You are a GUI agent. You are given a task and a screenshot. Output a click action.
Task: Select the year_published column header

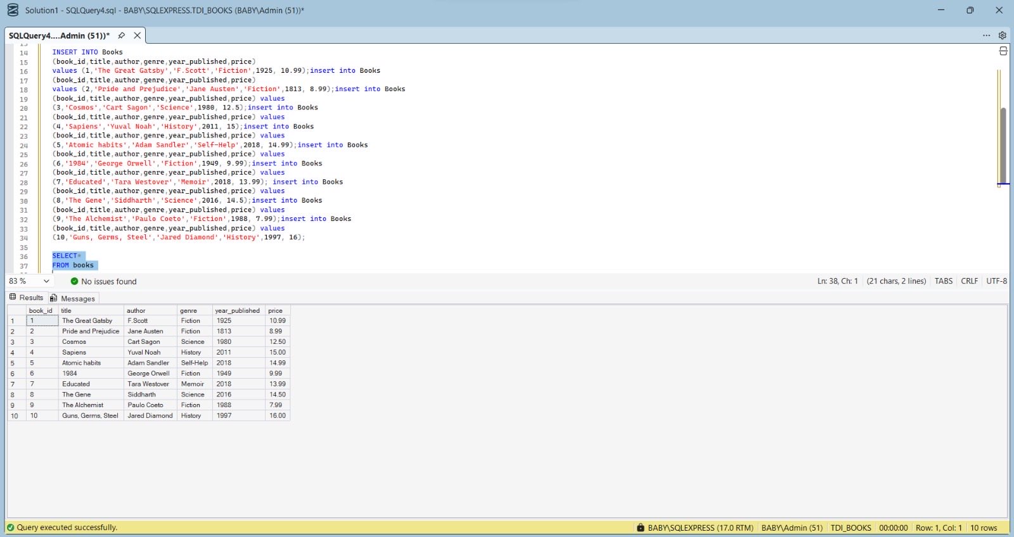pyautogui.click(x=237, y=310)
